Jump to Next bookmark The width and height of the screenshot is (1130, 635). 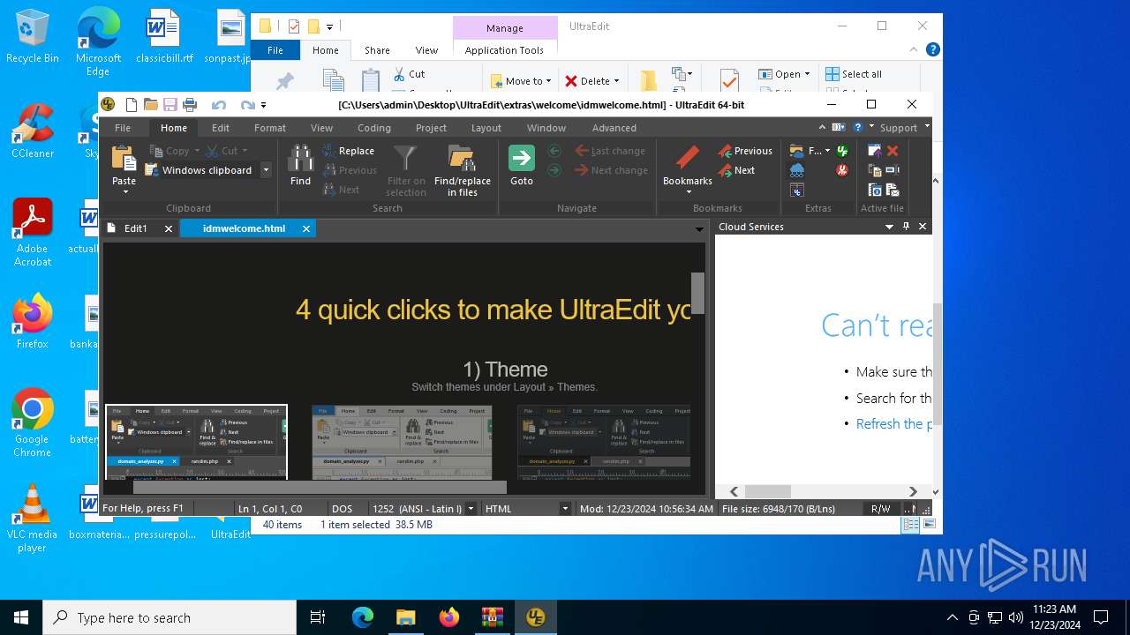tap(736, 170)
